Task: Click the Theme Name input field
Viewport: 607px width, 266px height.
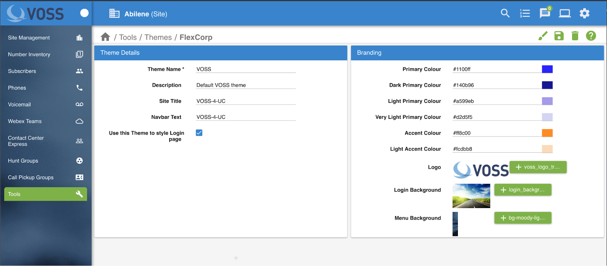Action: pyautogui.click(x=246, y=69)
